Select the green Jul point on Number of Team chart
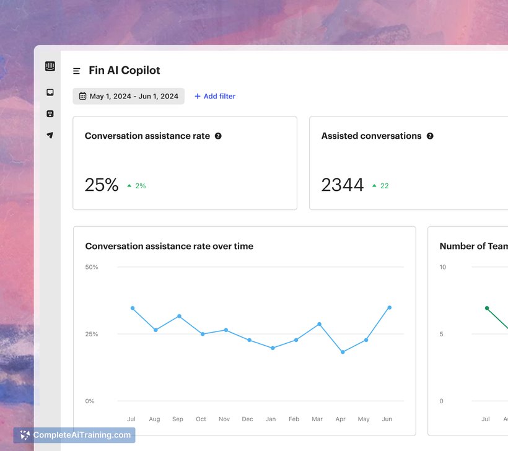 (486, 308)
